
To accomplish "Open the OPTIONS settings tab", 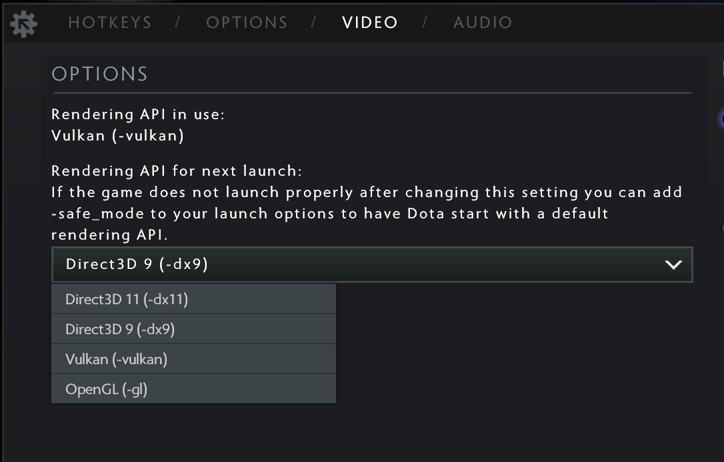I will 247,22.
